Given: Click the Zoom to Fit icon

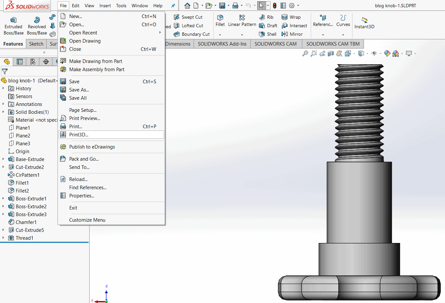Looking at the screenshot, I should [x=305, y=53].
